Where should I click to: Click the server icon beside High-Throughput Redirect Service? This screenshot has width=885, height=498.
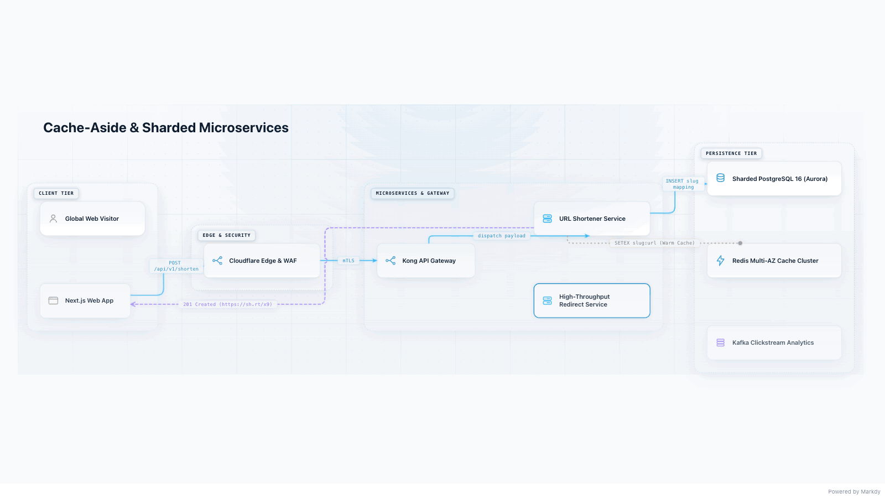[x=548, y=300]
